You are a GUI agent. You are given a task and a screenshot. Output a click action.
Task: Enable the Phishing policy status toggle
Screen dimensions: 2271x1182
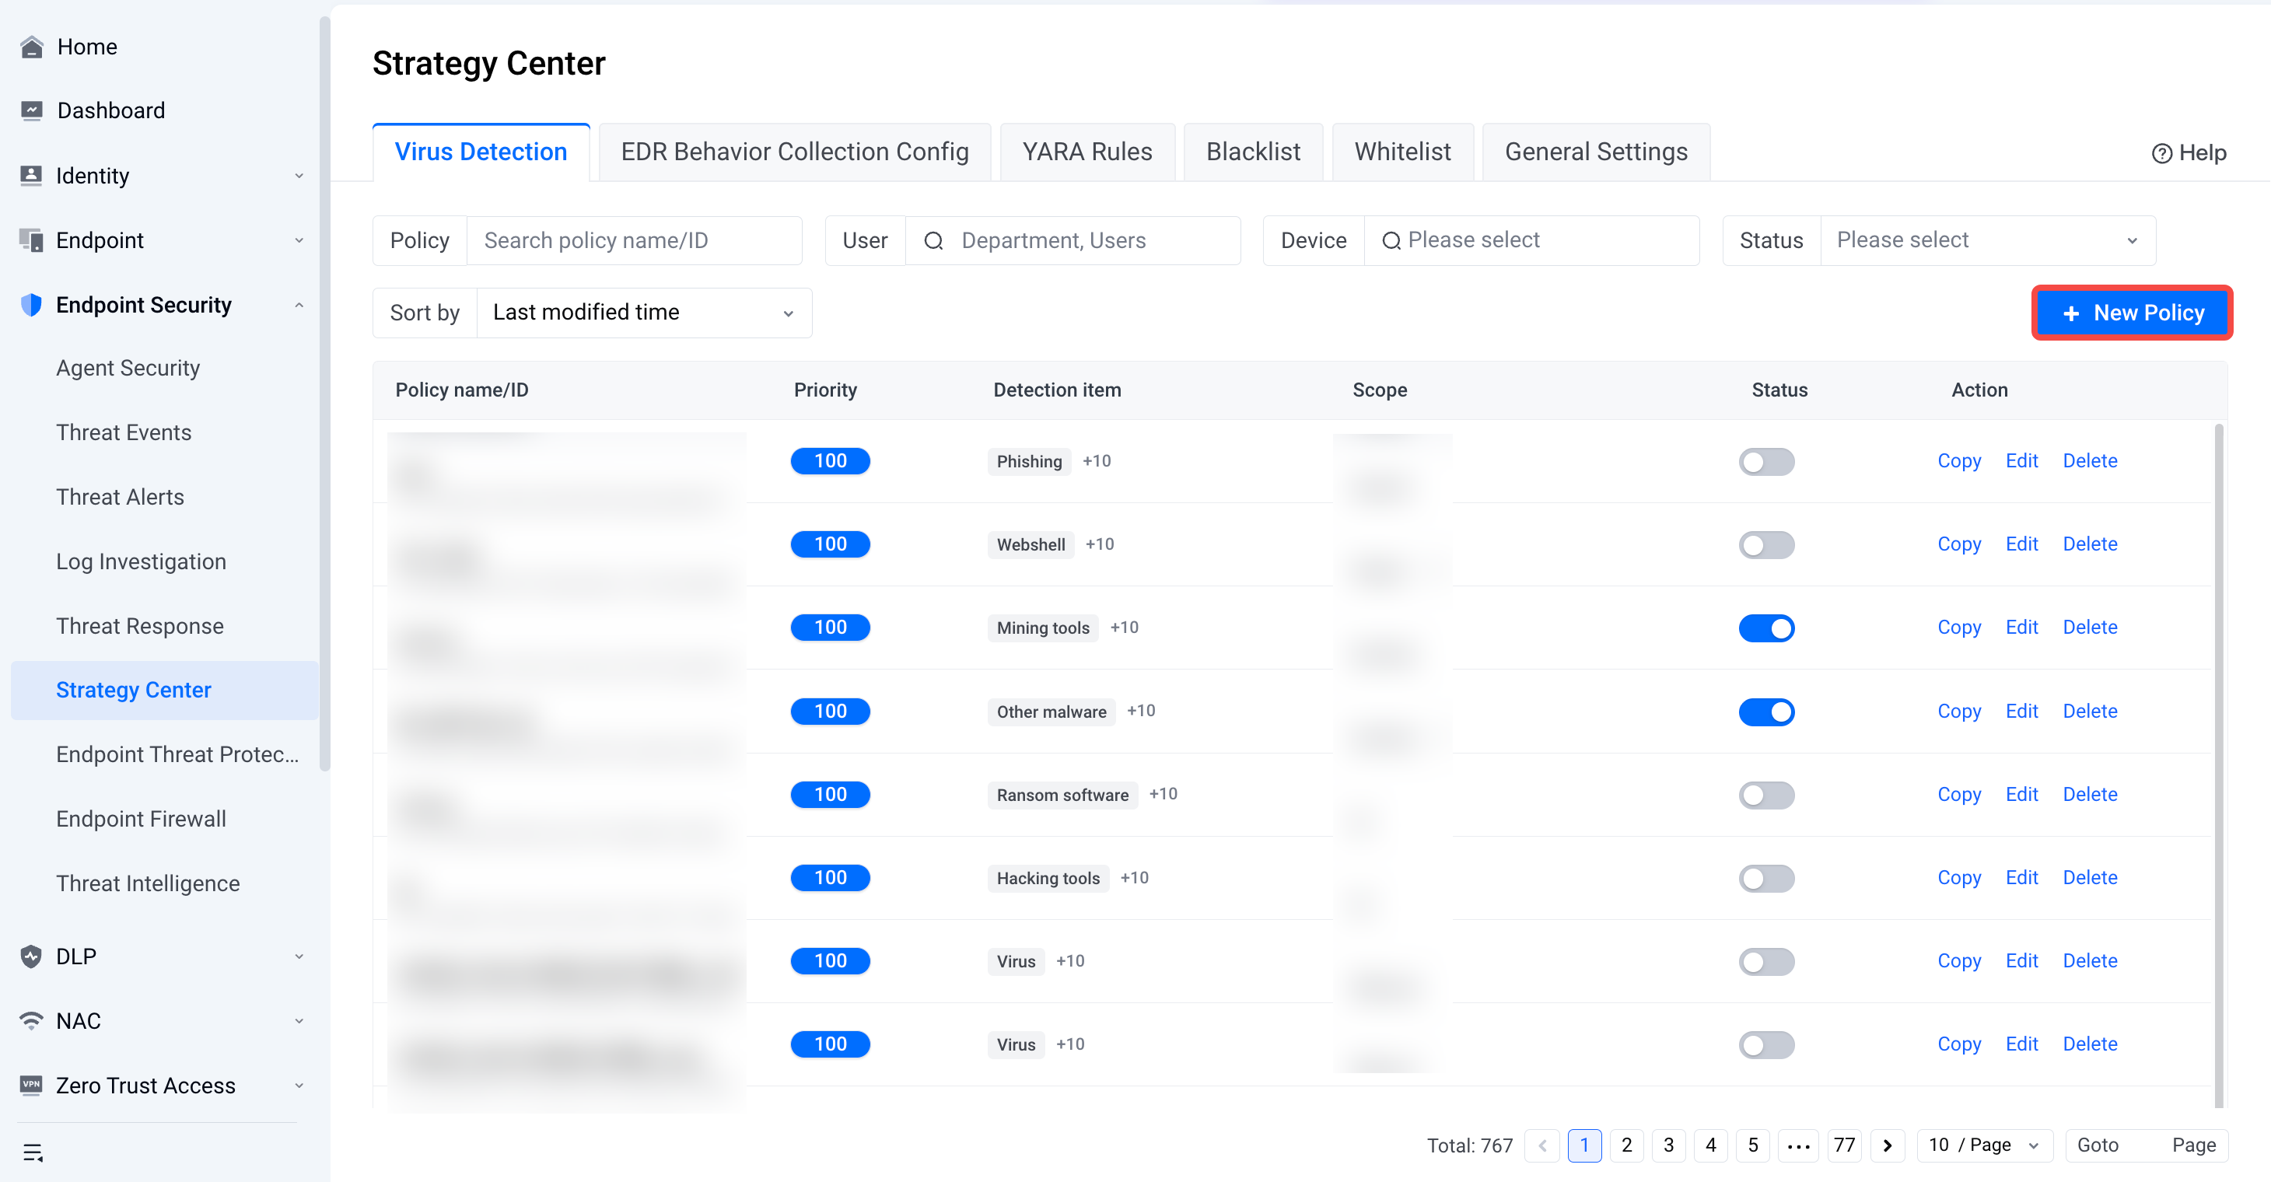tap(1765, 461)
